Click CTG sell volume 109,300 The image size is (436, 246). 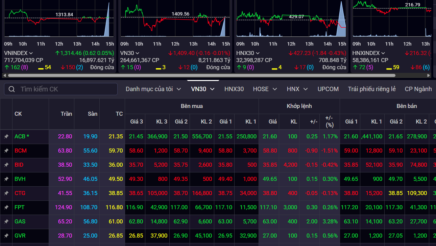tap(417, 193)
